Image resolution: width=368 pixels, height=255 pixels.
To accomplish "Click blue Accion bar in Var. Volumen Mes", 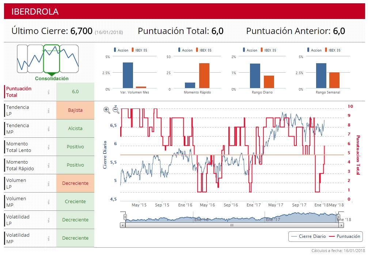I will [x=128, y=75].
